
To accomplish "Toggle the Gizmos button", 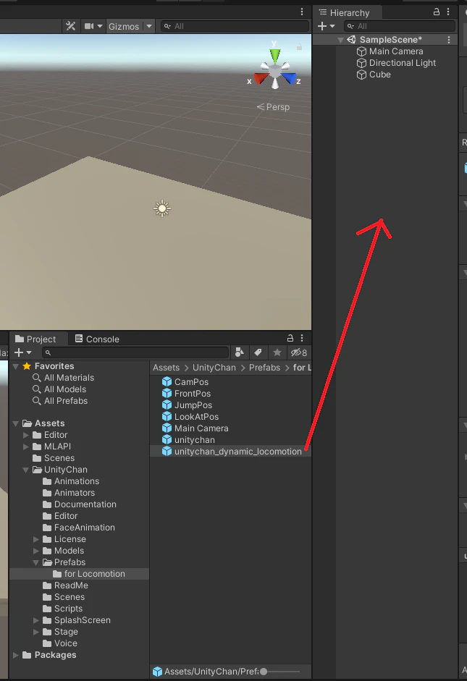I will pos(124,26).
